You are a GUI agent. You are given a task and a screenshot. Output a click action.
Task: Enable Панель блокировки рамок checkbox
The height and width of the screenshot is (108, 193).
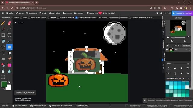pyautogui.click(x=171, y=106)
